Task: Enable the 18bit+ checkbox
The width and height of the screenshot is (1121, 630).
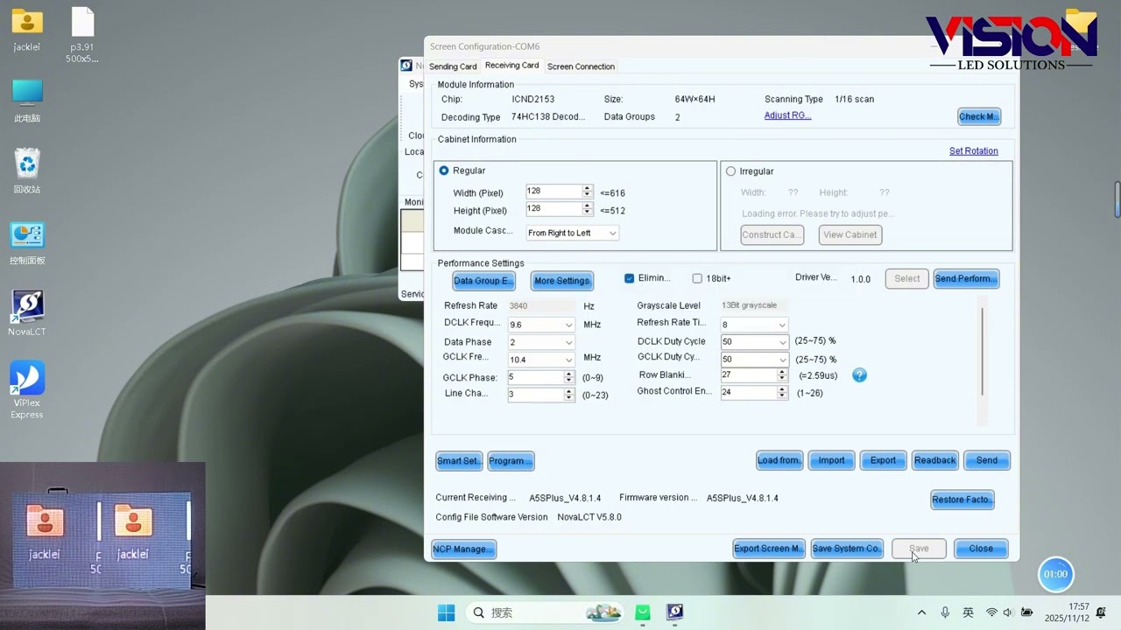Action: pos(697,278)
